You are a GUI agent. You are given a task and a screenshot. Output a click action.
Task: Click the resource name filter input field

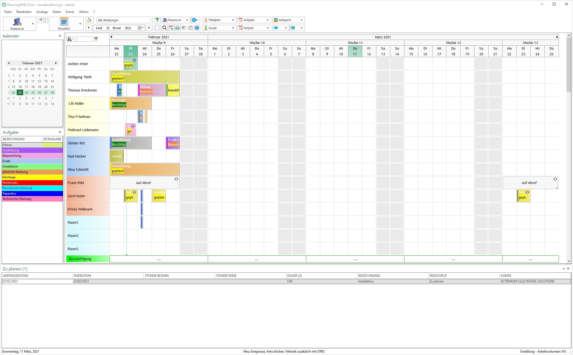coord(85,39)
